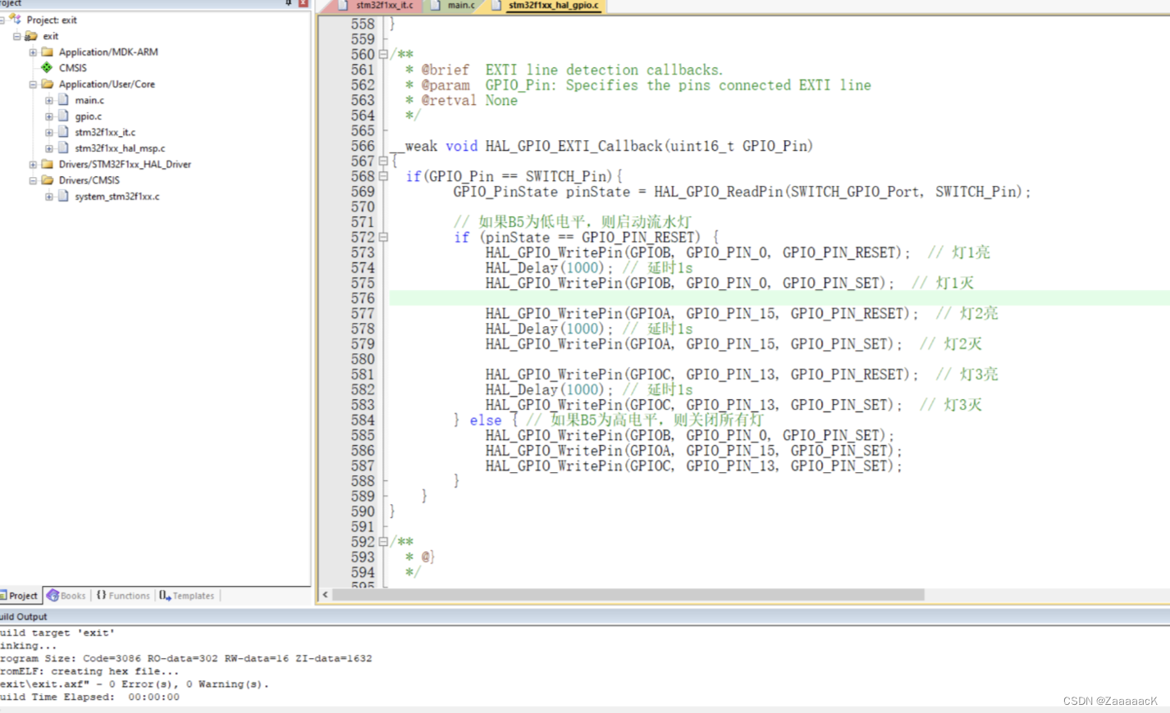Click line number 584 in the gutter
1170x713 pixels.
[x=363, y=420]
